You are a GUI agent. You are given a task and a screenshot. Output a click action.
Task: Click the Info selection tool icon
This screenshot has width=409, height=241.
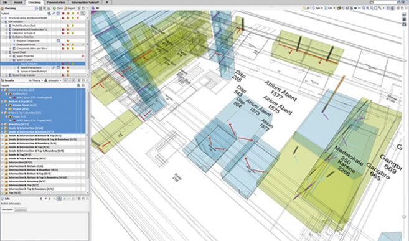click(326, 8)
